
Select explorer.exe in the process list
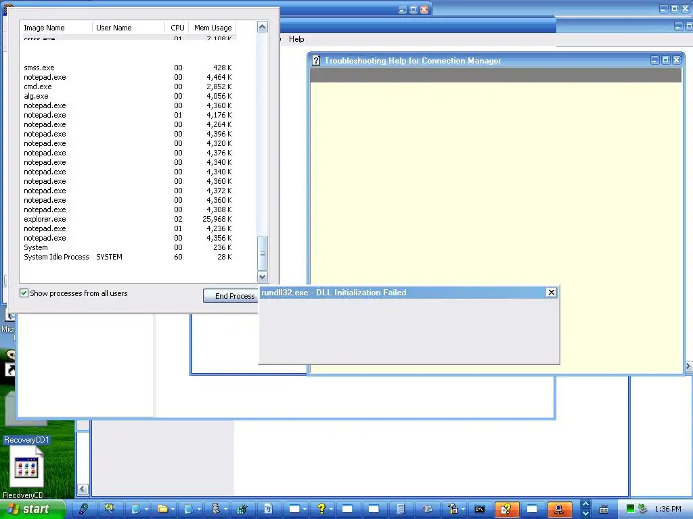128,219
